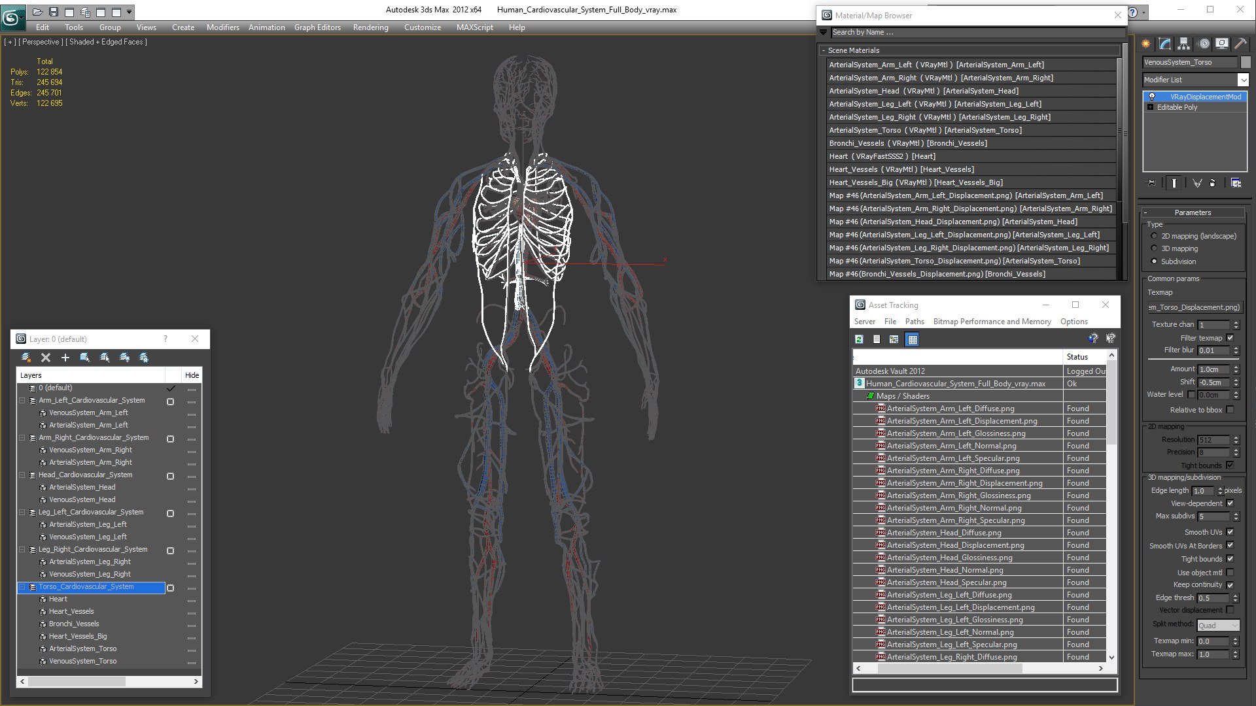Toggle the Keep continuity checkbox

click(x=1230, y=585)
